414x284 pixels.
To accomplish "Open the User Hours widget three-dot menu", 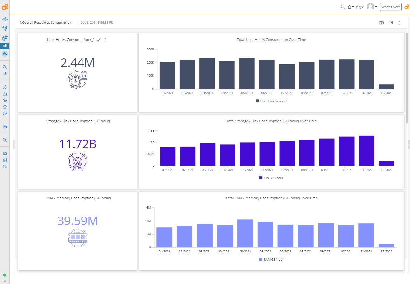I will pyautogui.click(x=106, y=40).
